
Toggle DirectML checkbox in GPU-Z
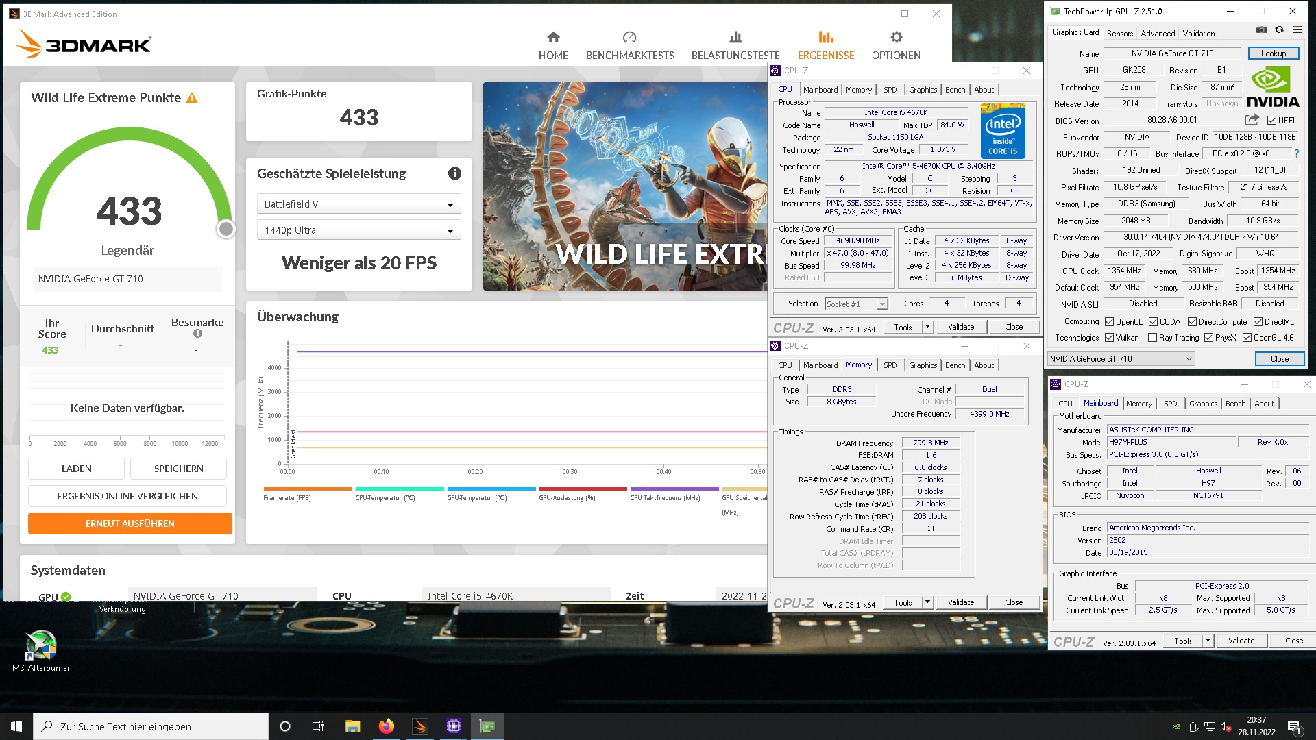[x=1258, y=322]
